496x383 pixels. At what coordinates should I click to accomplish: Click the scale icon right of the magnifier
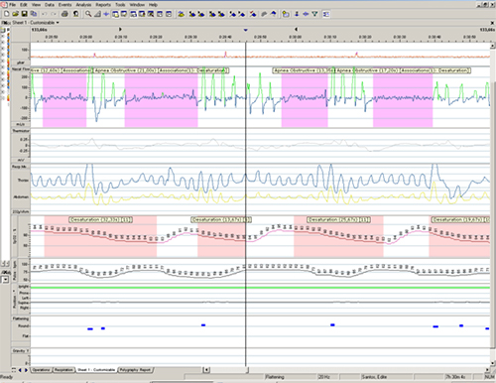(x=97, y=14)
